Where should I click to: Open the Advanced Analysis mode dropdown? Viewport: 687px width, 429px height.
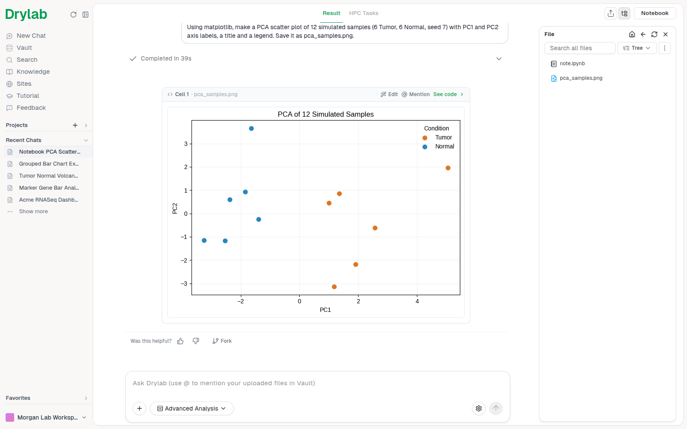click(x=192, y=408)
